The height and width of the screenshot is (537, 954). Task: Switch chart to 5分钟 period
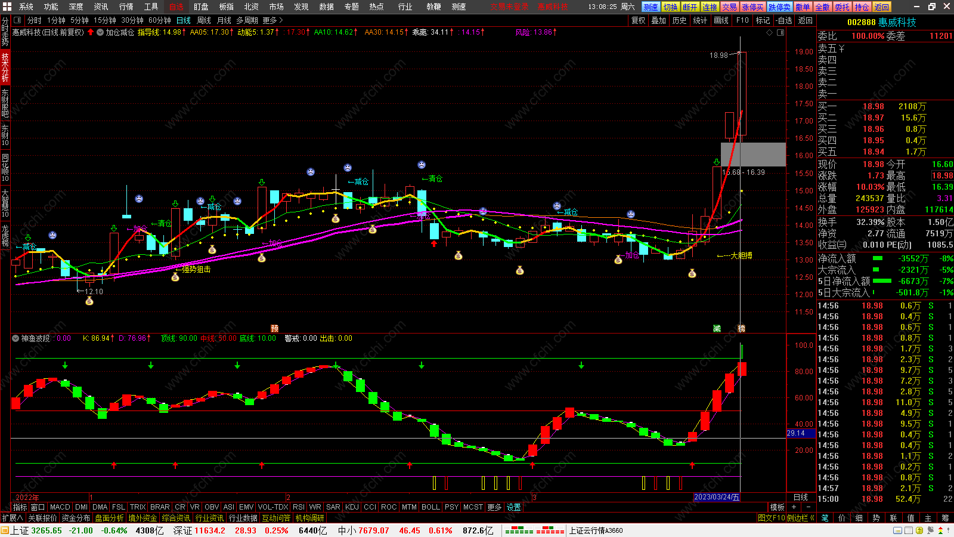pyautogui.click(x=79, y=20)
